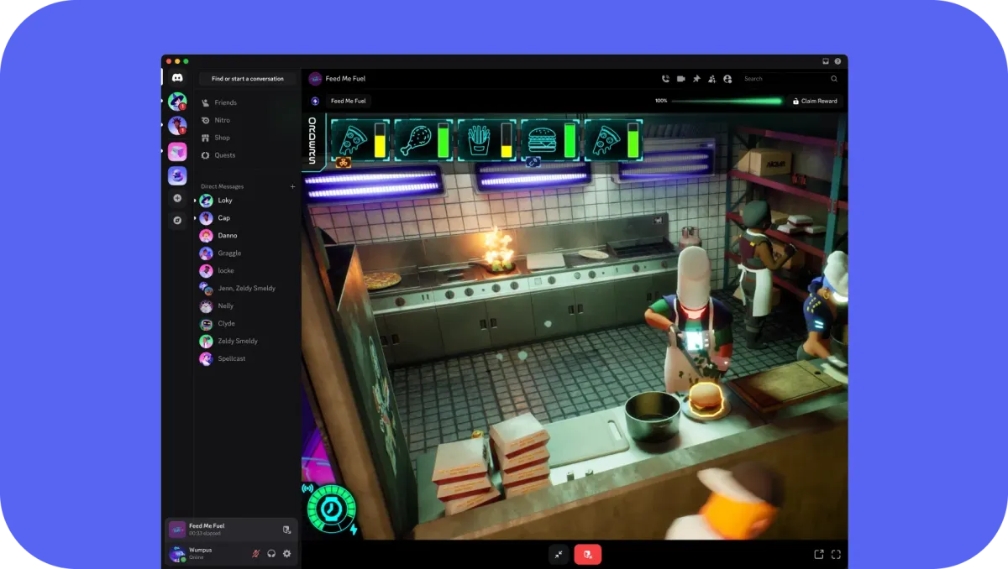Open the wizard-hat avatar server
Screen dimensions: 1008x569
pyautogui.click(x=177, y=102)
